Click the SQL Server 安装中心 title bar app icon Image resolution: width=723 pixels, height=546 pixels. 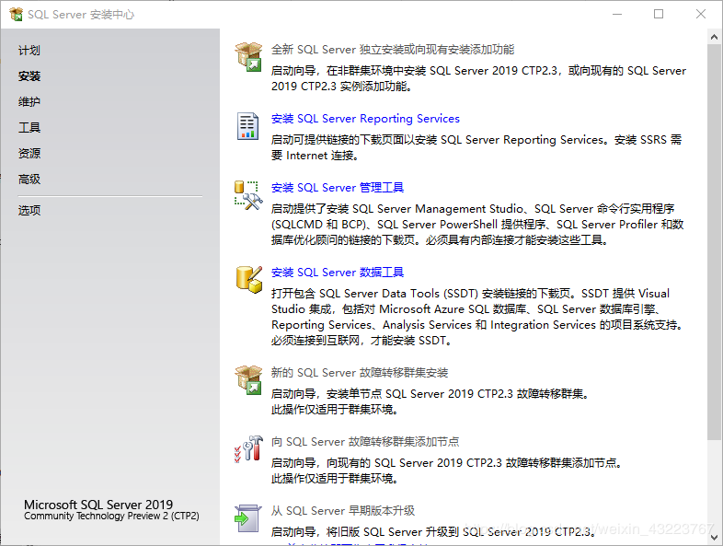17,15
